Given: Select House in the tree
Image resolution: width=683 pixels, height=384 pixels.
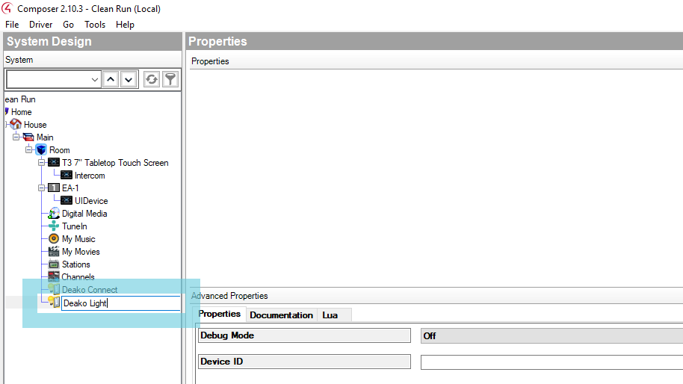Looking at the screenshot, I should [35, 125].
